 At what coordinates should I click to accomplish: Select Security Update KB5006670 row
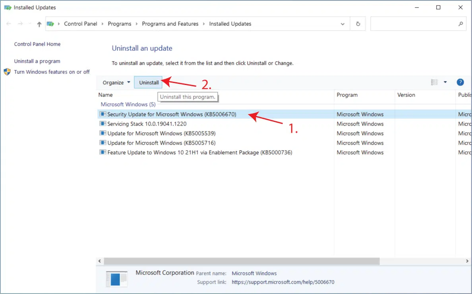coord(284,114)
